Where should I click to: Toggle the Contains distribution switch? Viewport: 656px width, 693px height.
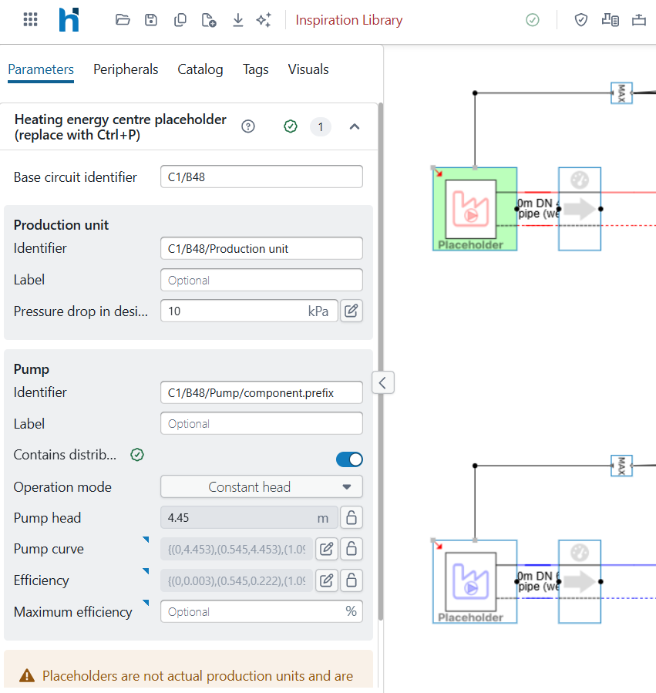(349, 459)
